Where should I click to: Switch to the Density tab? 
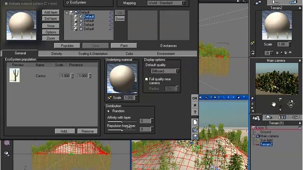coord(57,53)
